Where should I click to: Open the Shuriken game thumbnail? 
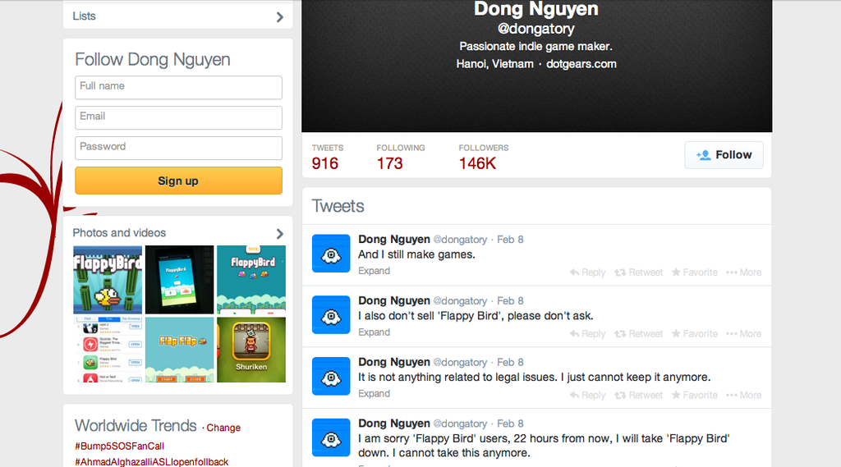pyautogui.click(x=251, y=350)
